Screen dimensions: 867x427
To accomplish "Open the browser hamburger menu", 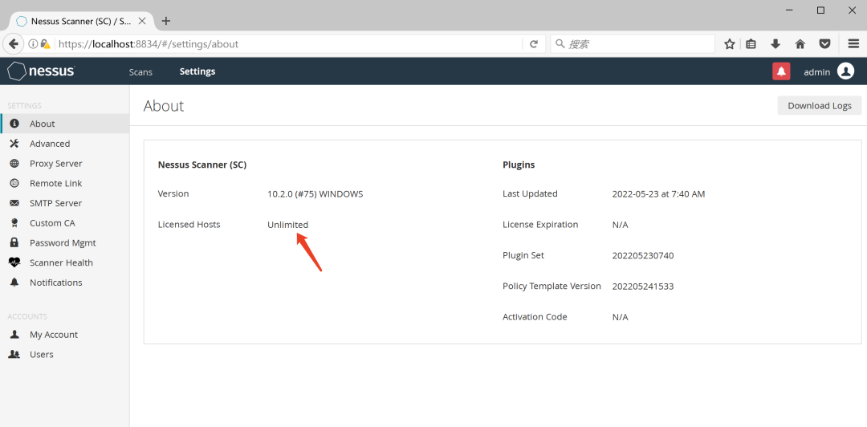I will pyautogui.click(x=853, y=43).
